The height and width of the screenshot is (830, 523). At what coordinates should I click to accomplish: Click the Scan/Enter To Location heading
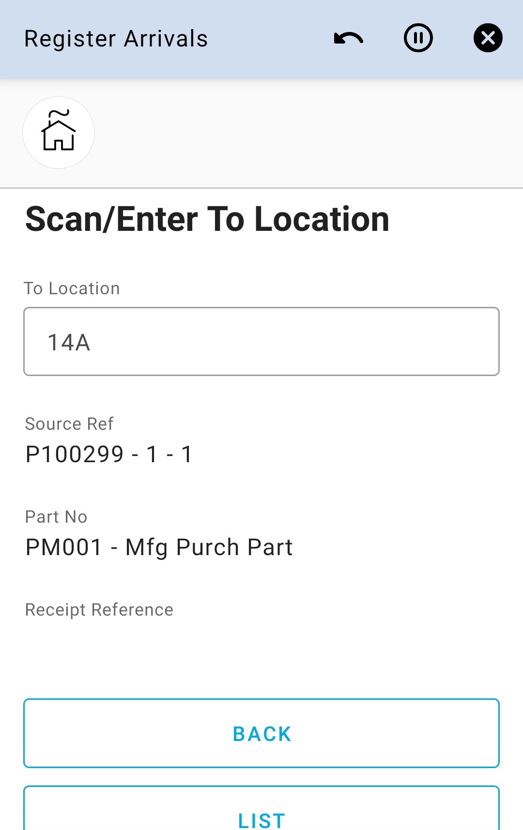tap(207, 219)
